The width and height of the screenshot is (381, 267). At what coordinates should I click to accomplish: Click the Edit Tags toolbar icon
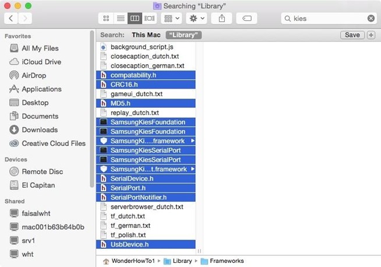pos(246,19)
